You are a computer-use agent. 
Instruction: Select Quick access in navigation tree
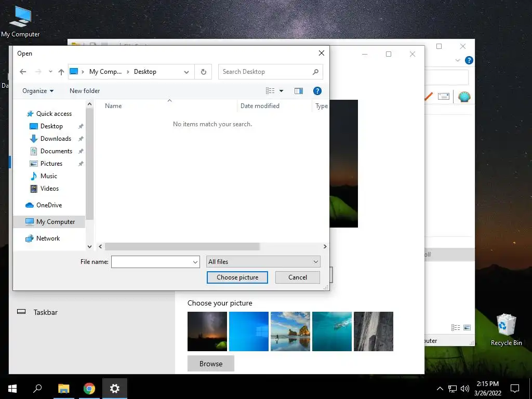(x=54, y=114)
